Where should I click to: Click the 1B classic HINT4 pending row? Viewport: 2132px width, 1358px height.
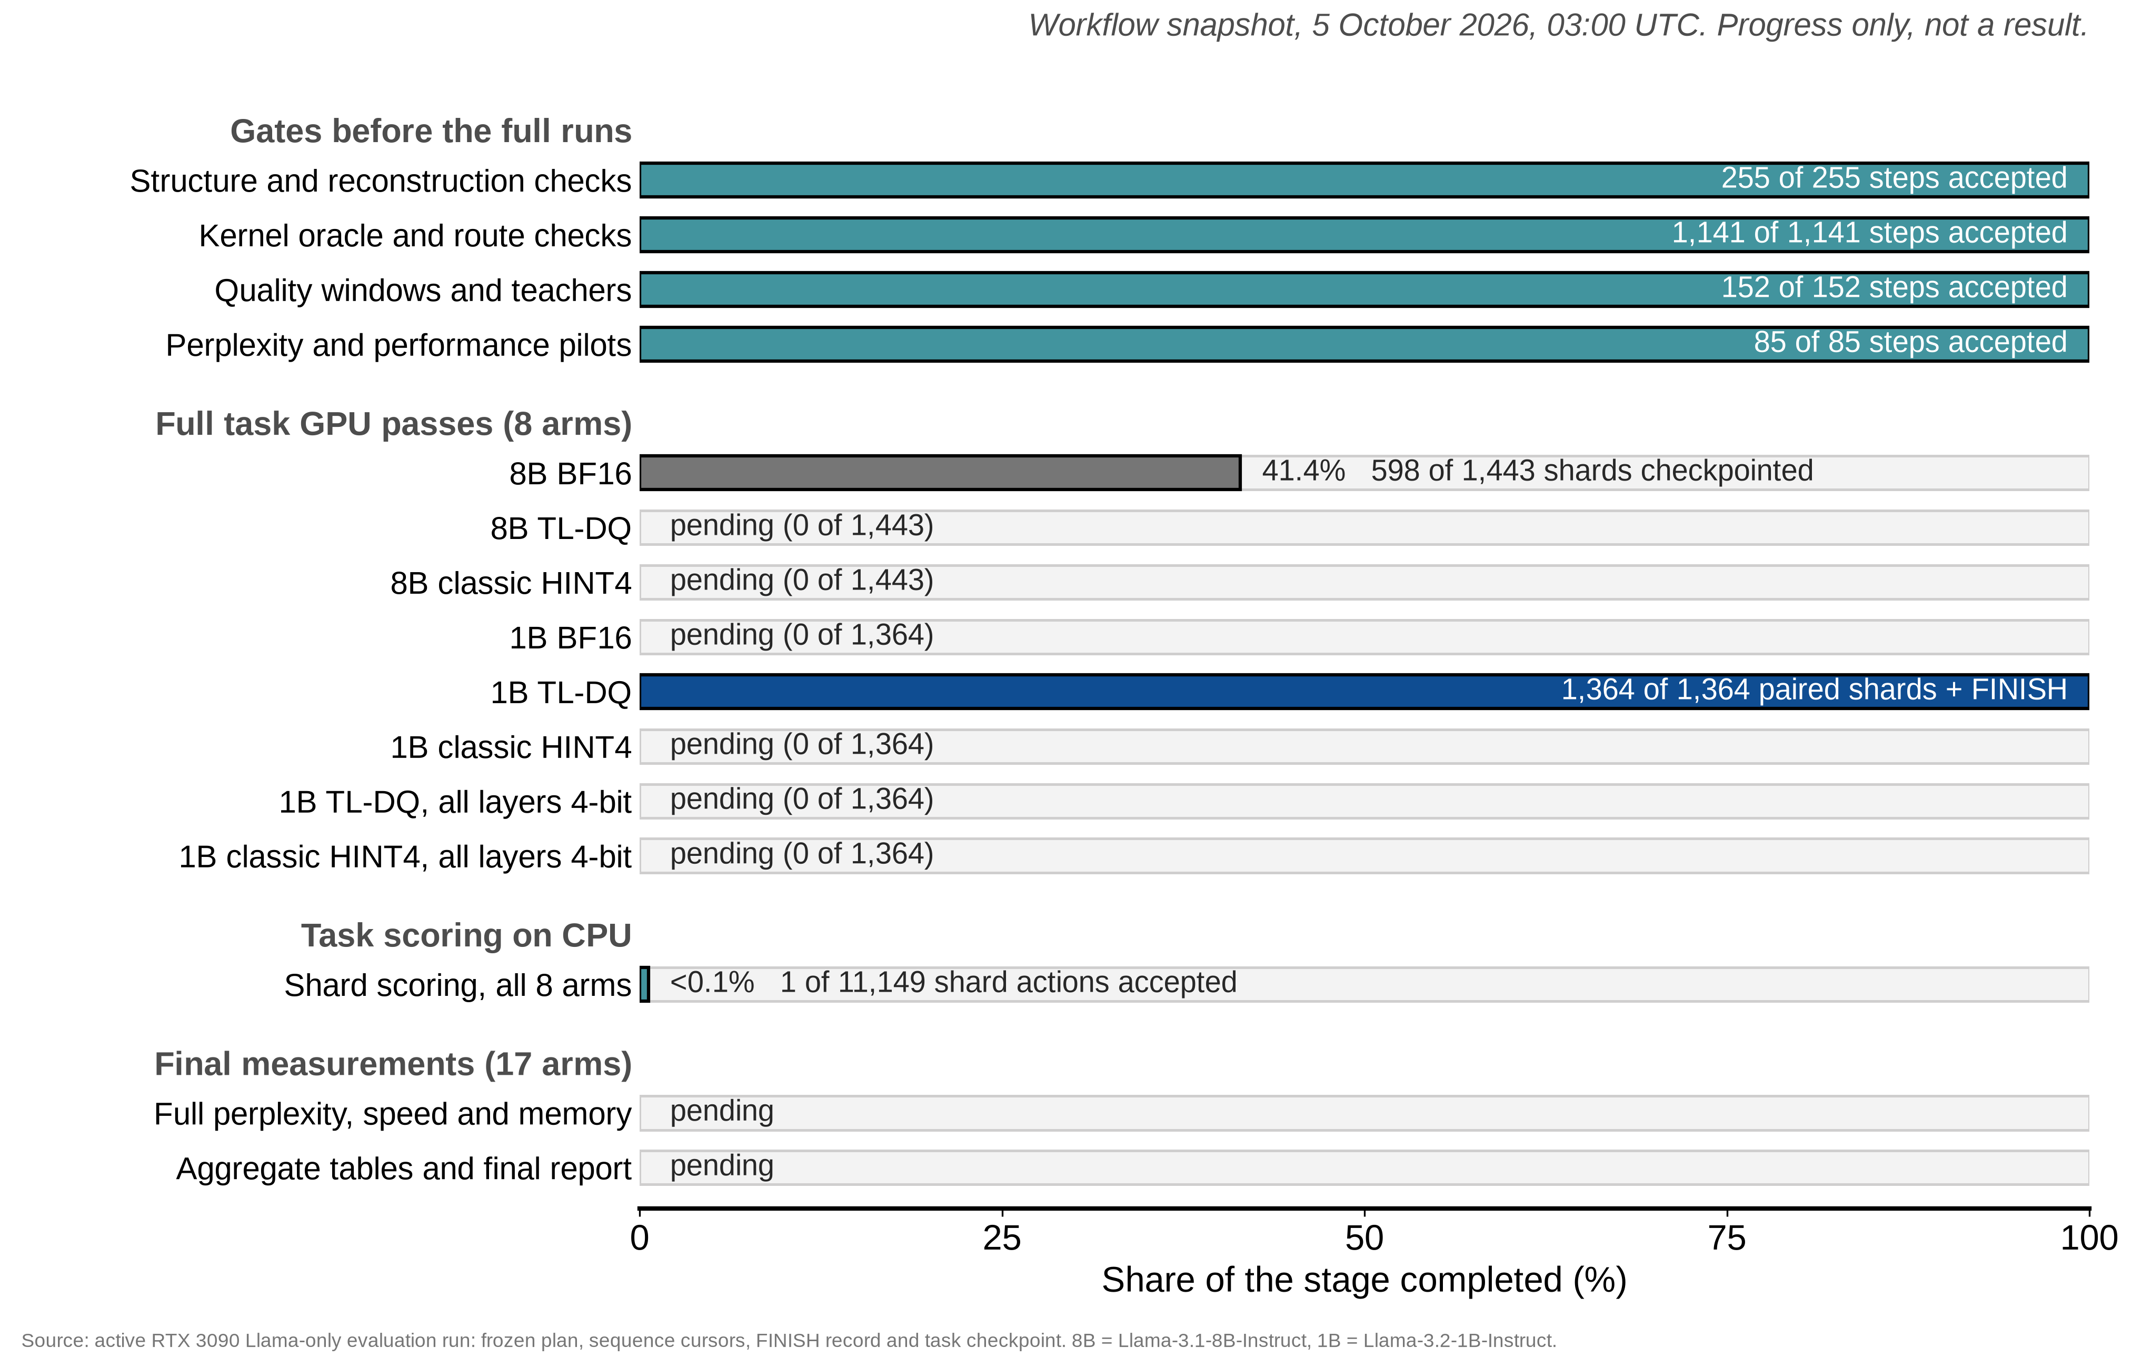tap(1363, 746)
